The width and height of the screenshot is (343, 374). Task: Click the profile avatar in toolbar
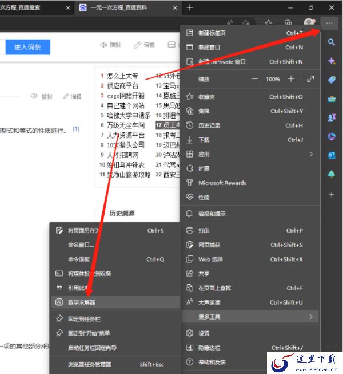click(x=309, y=23)
